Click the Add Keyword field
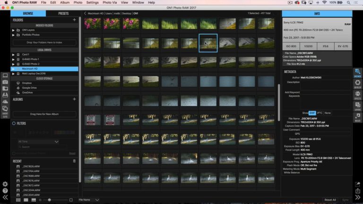363x204 pixels. point(326,92)
